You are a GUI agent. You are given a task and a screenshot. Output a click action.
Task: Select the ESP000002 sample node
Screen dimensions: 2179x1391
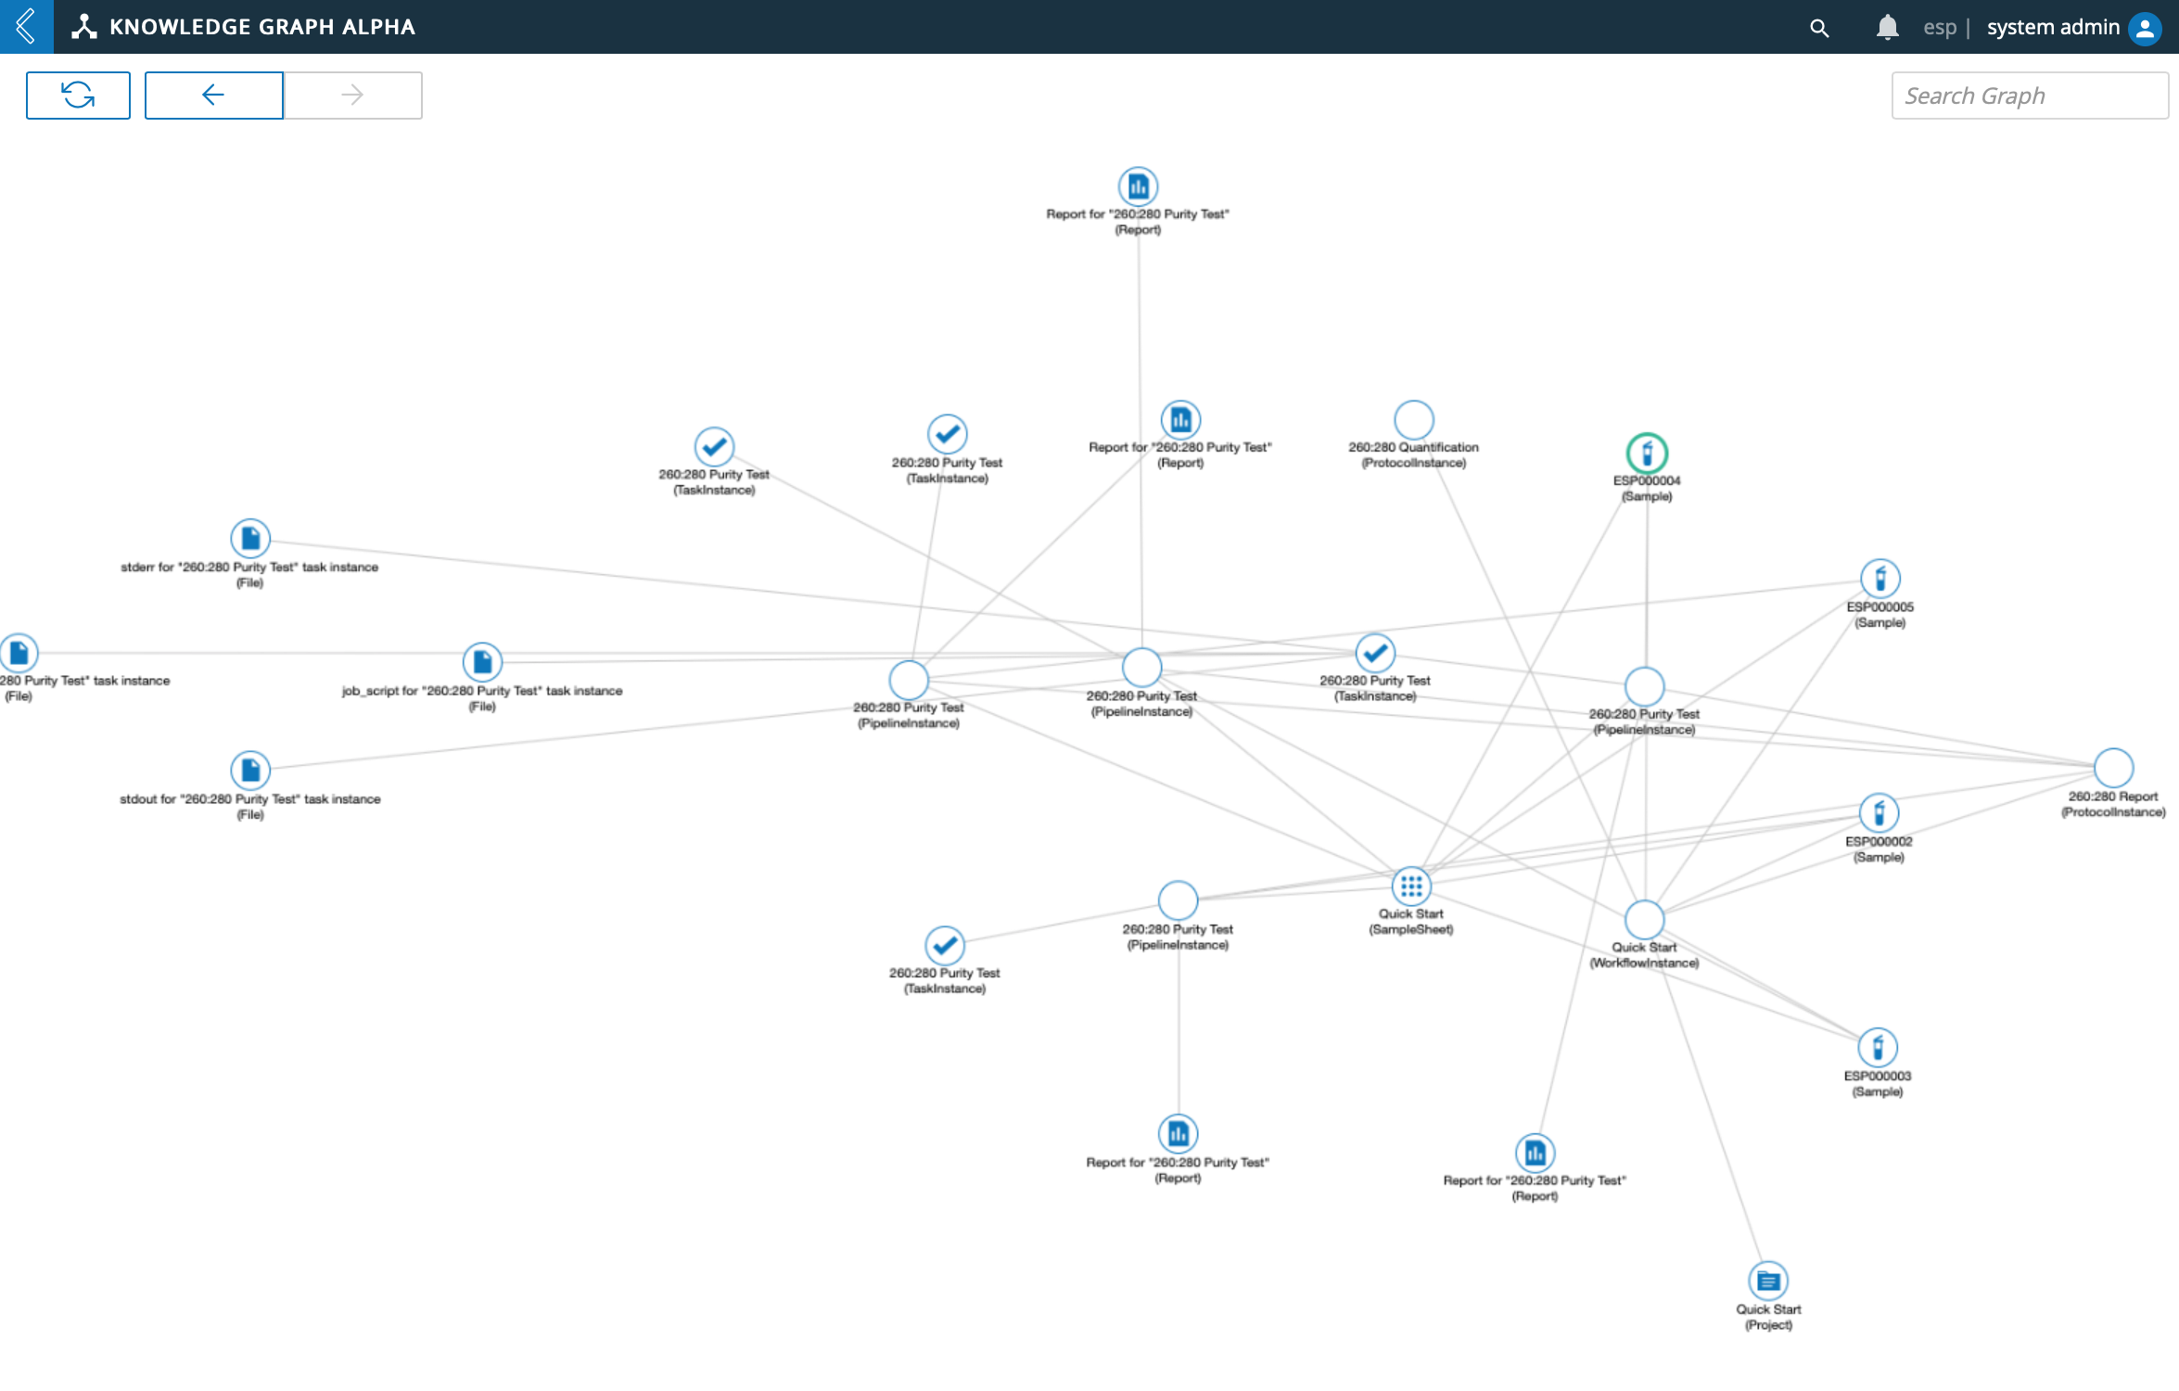pos(1879,813)
